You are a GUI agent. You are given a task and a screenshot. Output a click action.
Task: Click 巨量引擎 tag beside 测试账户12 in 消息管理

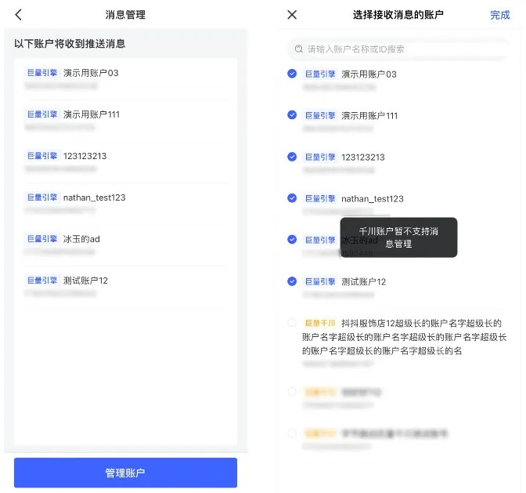pyautogui.click(x=42, y=281)
